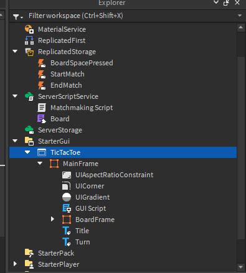This screenshot has height=273, width=246.
Task: Click the Matchmaking Script icon
Action: point(42,108)
